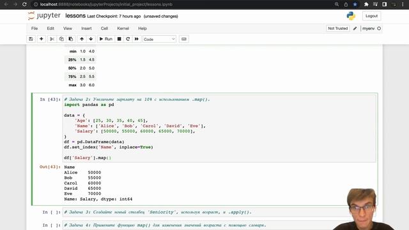
Task: Click the '50%' row in describe table
Action: coord(80,68)
